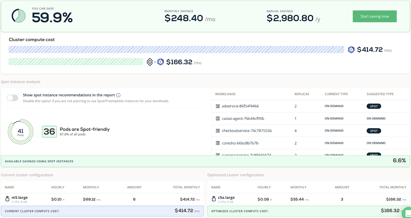The width and height of the screenshot is (411, 218).
Task: Open the chat widget bubble
Action: 407,213
